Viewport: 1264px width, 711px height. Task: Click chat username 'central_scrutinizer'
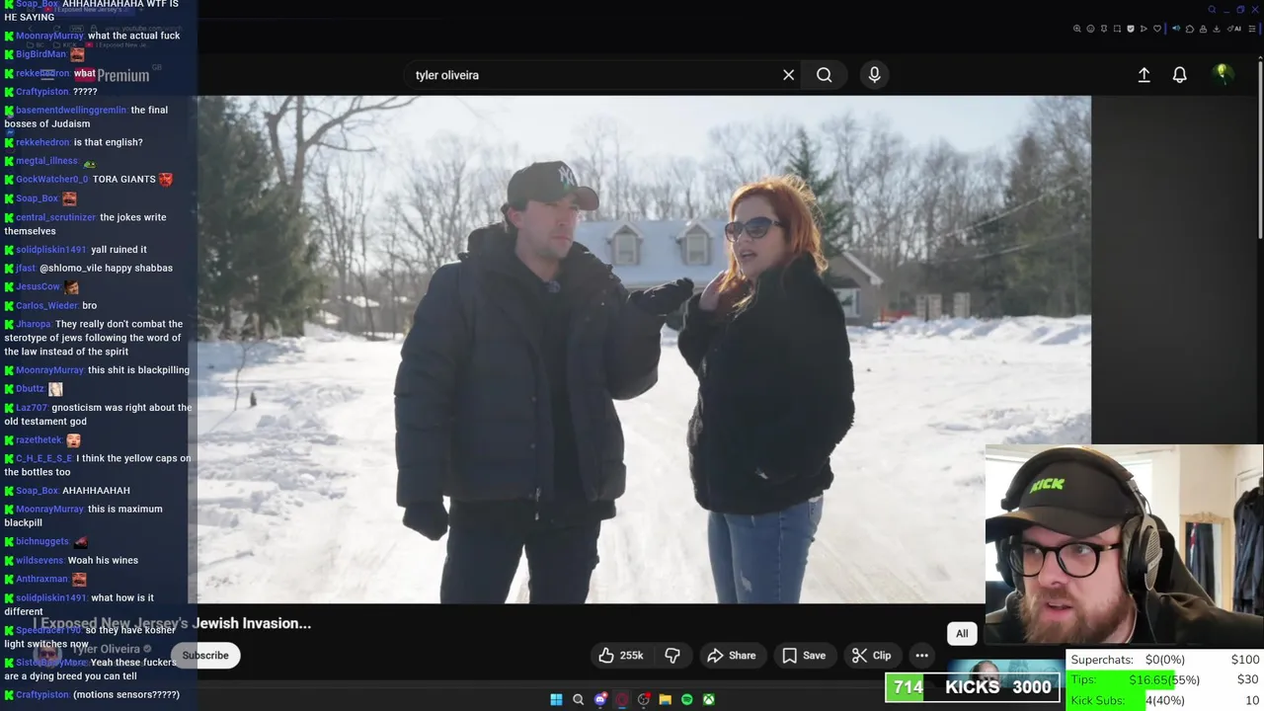click(55, 217)
